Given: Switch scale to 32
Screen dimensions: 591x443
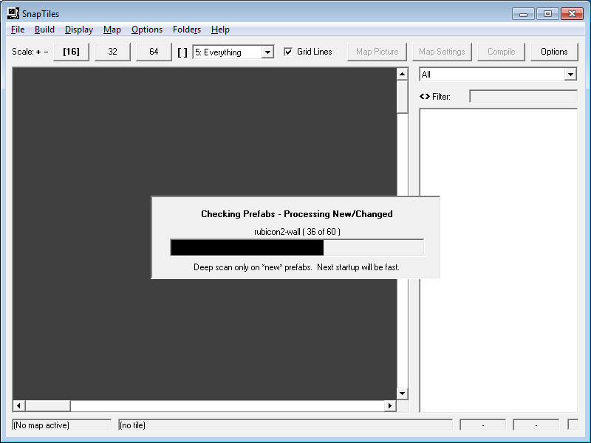Looking at the screenshot, I should (113, 52).
